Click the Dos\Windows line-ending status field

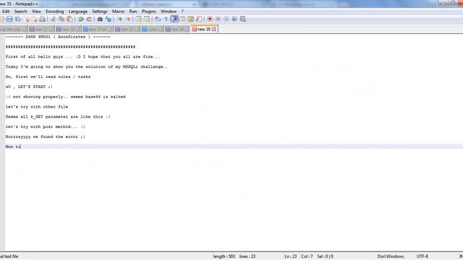click(x=391, y=256)
